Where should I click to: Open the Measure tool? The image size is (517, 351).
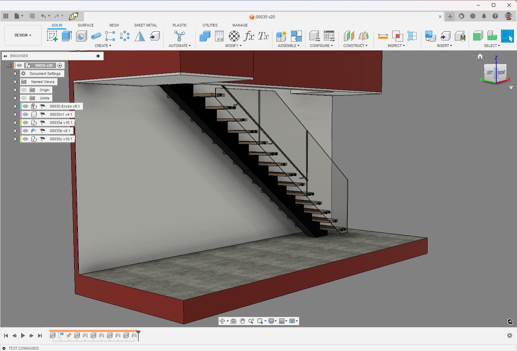(x=383, y=36)
